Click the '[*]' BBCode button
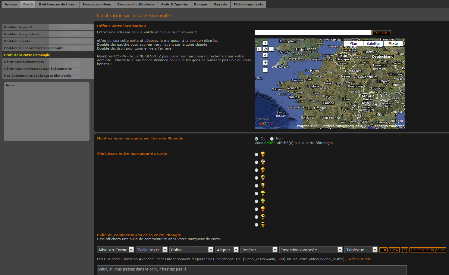Viewport: 449px width, 275px height. 404,250
